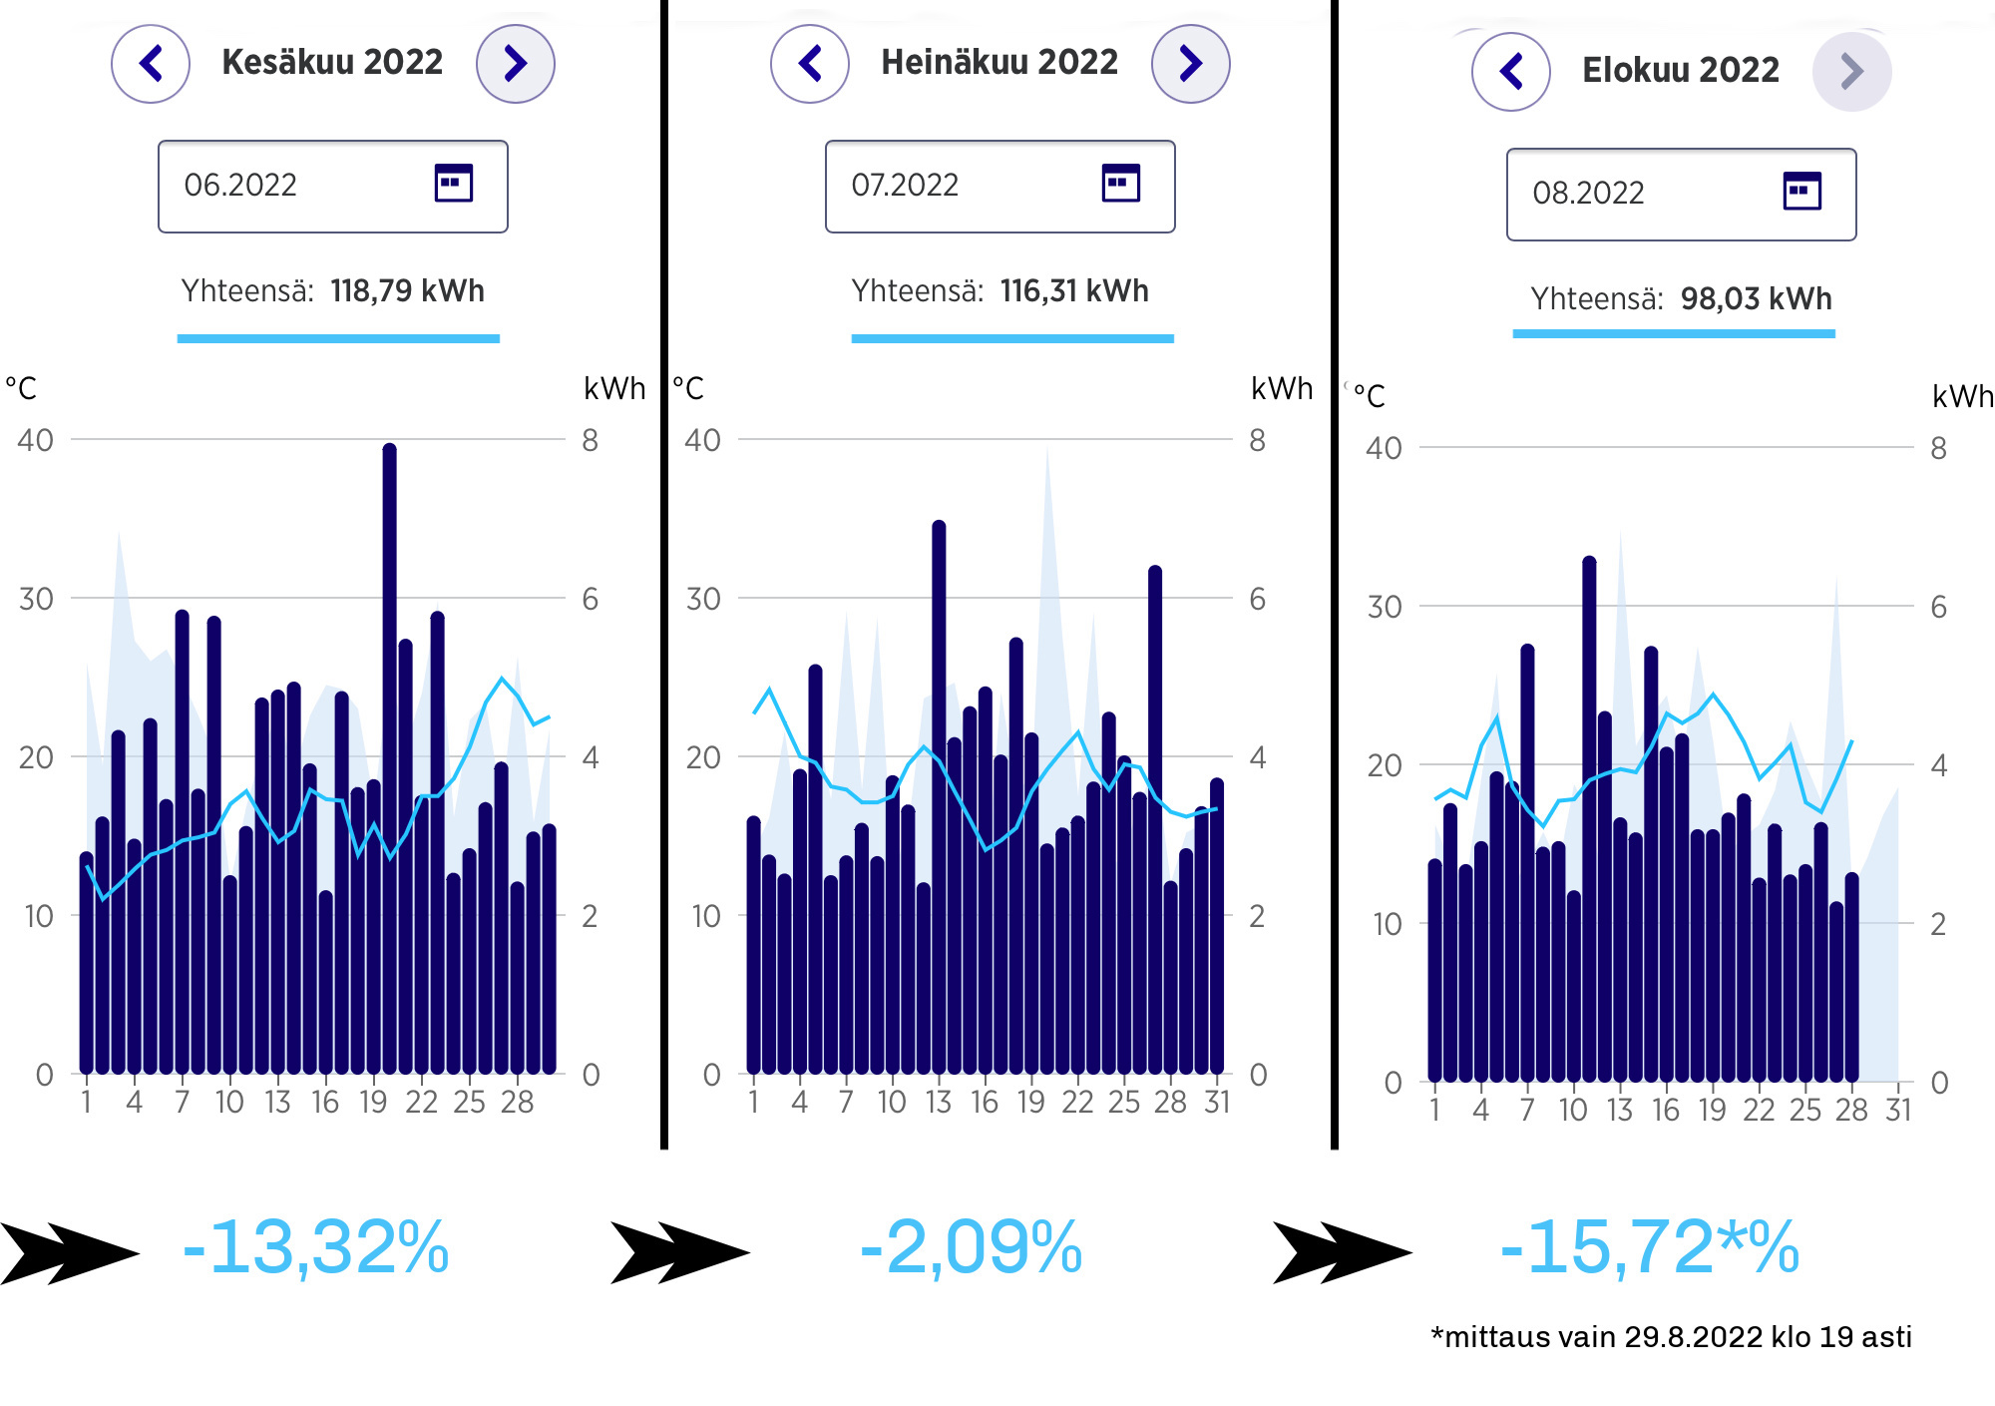This screenshot has height=1406, width=1995.
Task: Click the 08.2022 date input field
Action: tap(1682, 195)
